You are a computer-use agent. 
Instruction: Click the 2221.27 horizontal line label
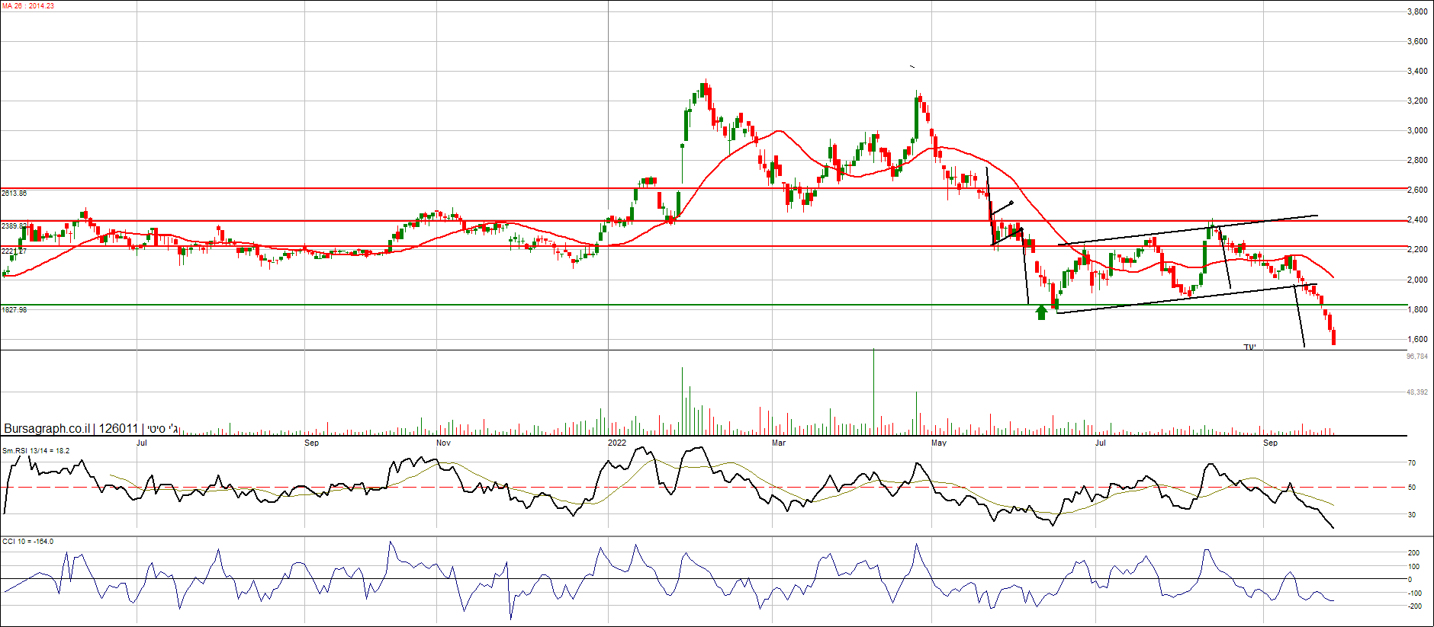click(14, 251)
